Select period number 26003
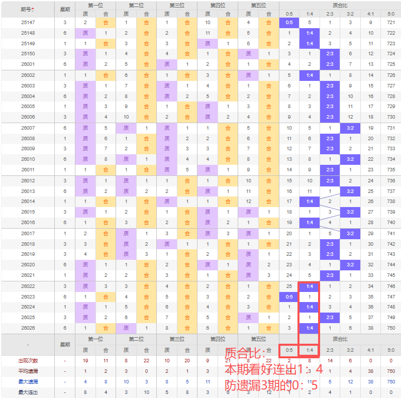401x398 pixels. pyautogui.click(x=28, y=86)
